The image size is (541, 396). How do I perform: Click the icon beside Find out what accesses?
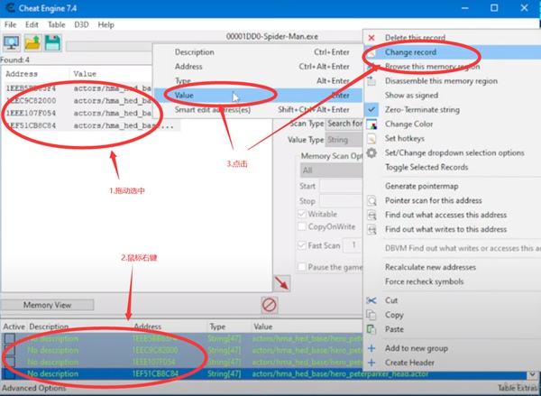[371, 215]
